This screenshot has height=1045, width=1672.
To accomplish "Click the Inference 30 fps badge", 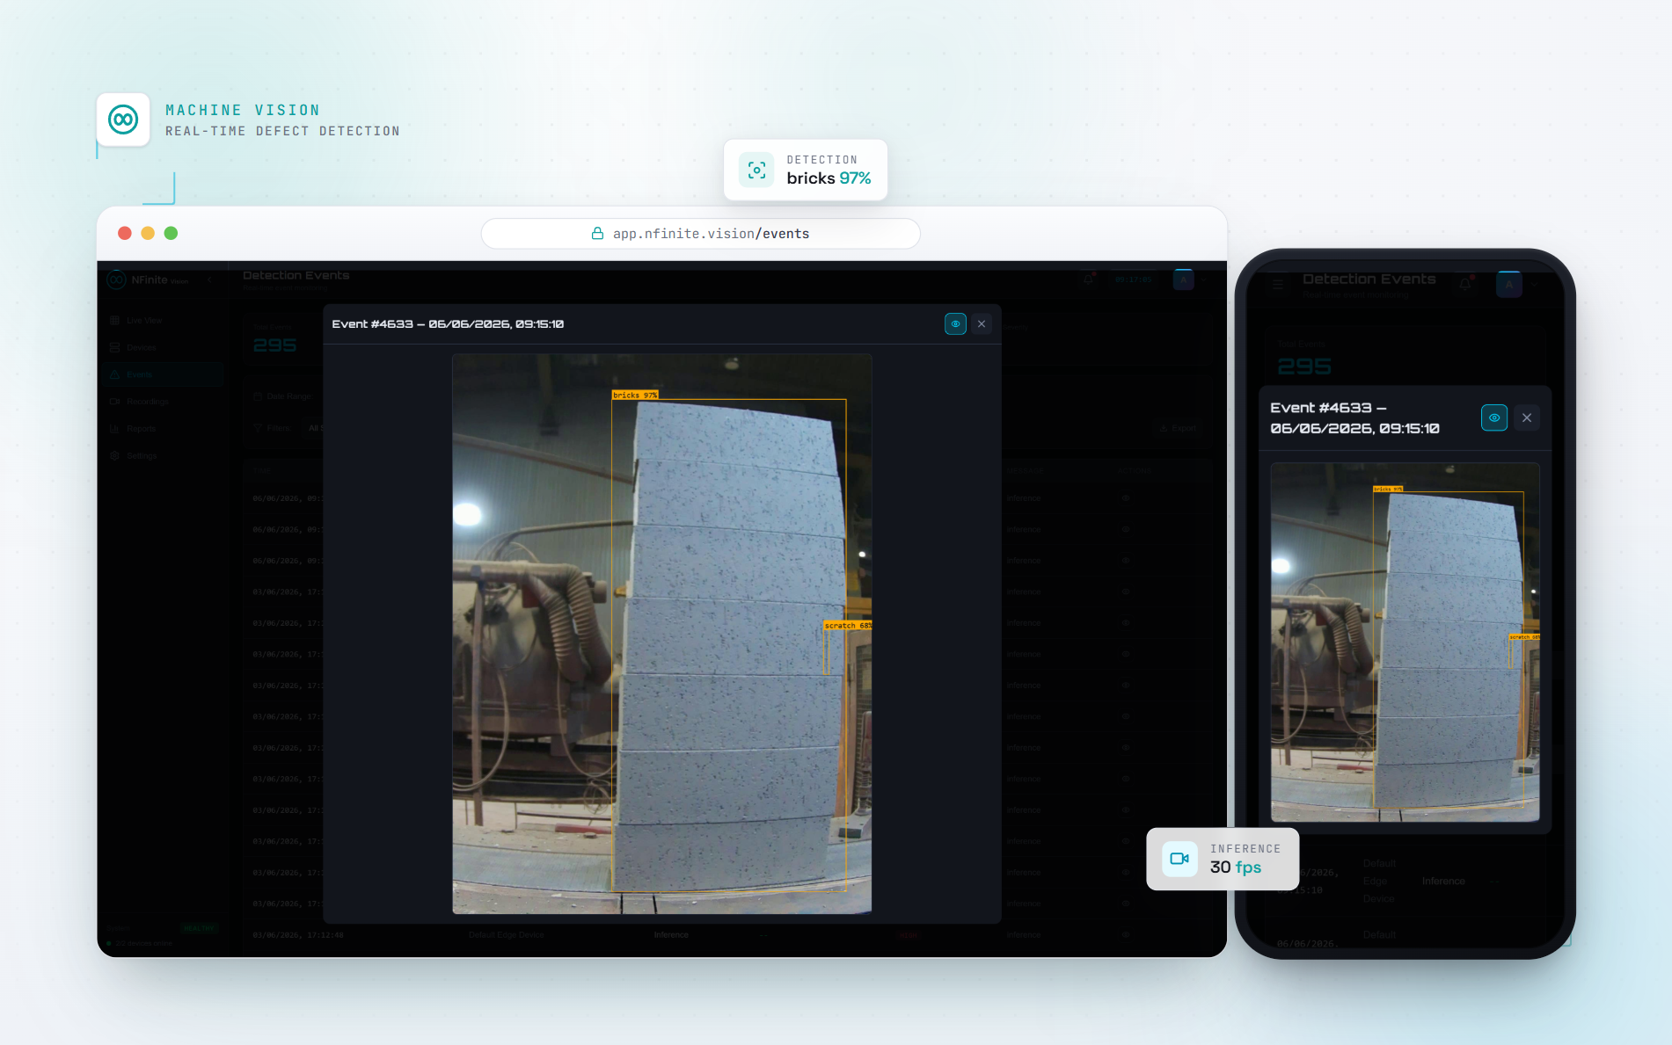I will [x=1223, y=859].
